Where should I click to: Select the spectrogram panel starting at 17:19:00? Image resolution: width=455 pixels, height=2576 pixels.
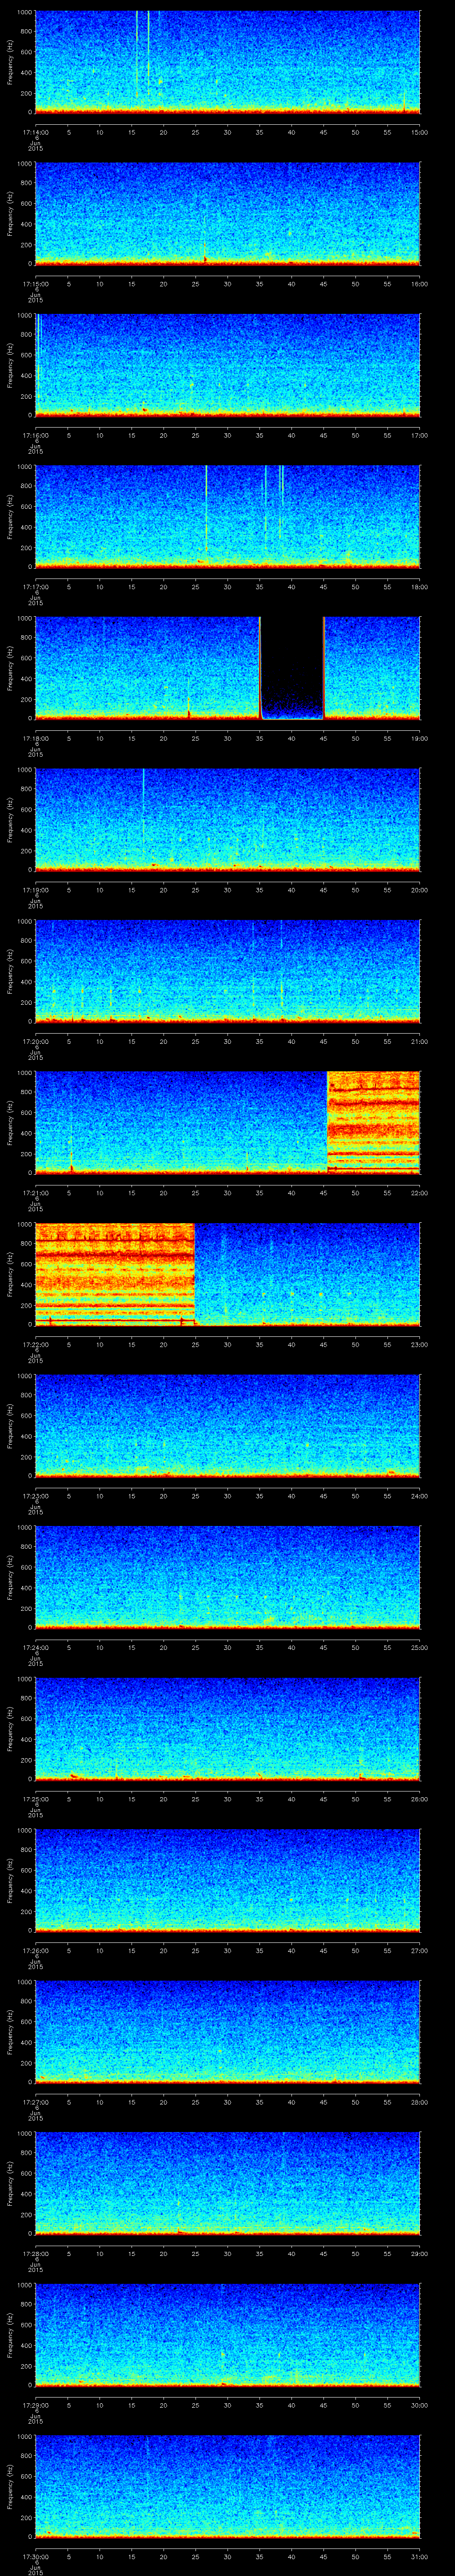227,819
